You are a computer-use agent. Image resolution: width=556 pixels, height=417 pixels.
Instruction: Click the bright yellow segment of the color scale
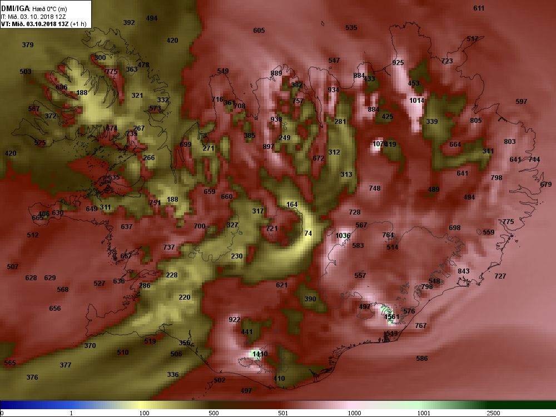(142, 405)
